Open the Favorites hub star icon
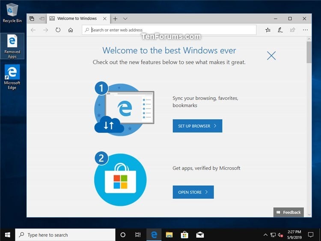Image resolution: width=321 pixels, height=241 pixels. coord(268,30)
